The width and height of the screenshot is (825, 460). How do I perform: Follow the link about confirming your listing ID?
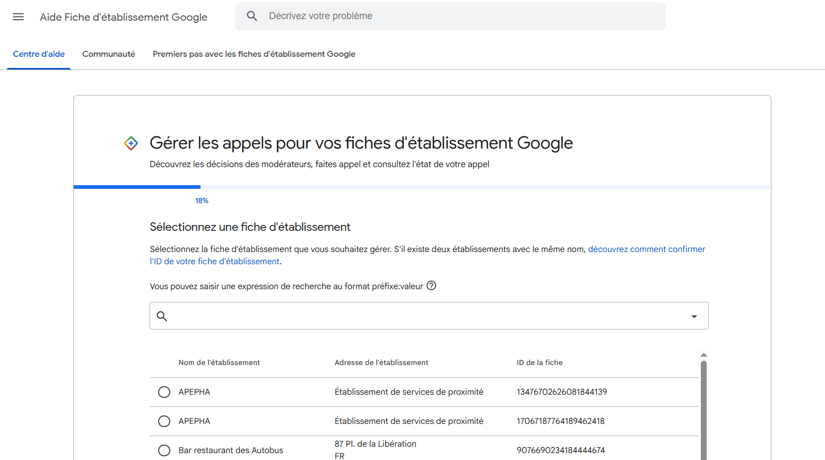tap(646, 249)
